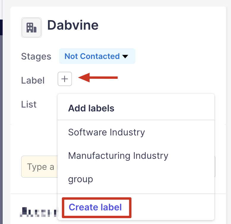
Task: Click the red arrow pointing at plus
Action: click(x=98, y=78)
